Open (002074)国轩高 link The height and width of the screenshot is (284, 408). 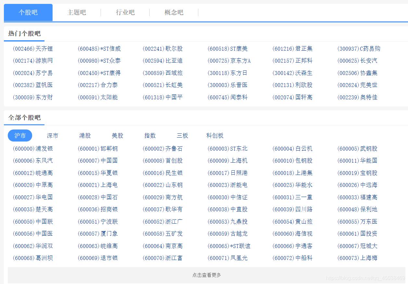(x=292, y=97)
